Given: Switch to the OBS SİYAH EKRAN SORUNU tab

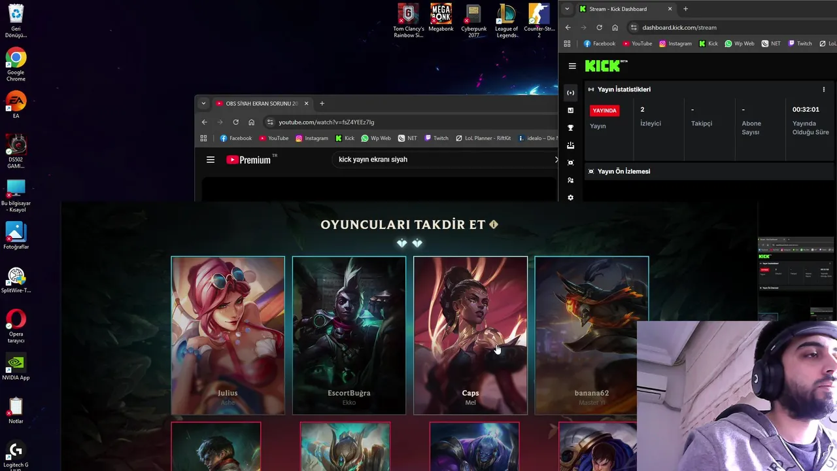Looking at the screenshot, I should [262, 103].
